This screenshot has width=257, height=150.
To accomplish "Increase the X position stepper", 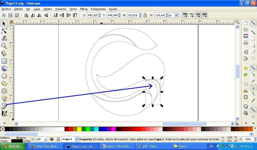I will [99, 14].
